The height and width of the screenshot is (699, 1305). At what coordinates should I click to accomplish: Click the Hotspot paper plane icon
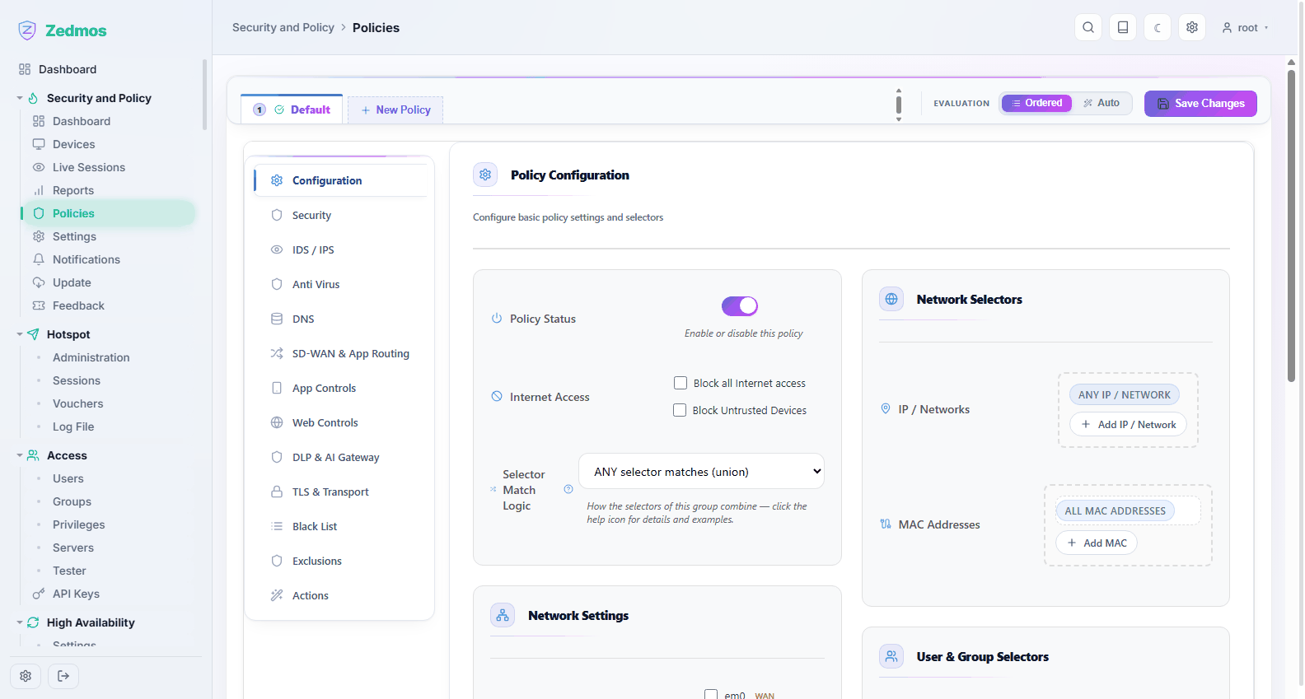click(33, 334)
